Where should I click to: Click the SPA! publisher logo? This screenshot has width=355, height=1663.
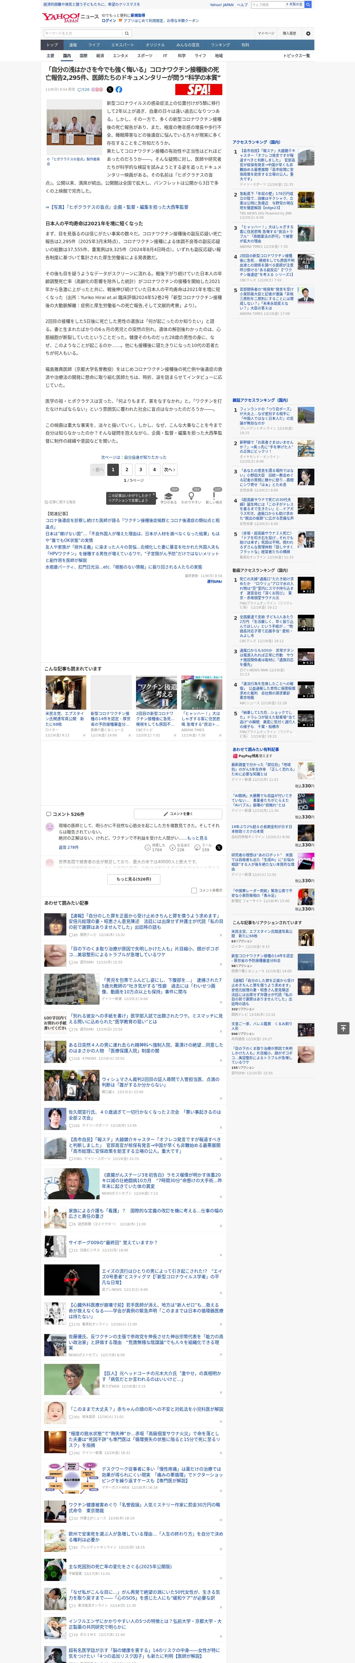click(199, 90)
